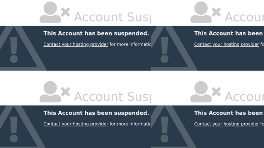Open 'Contact your hosting provider' link in top-right tile
264x148 pixels.
227,44
